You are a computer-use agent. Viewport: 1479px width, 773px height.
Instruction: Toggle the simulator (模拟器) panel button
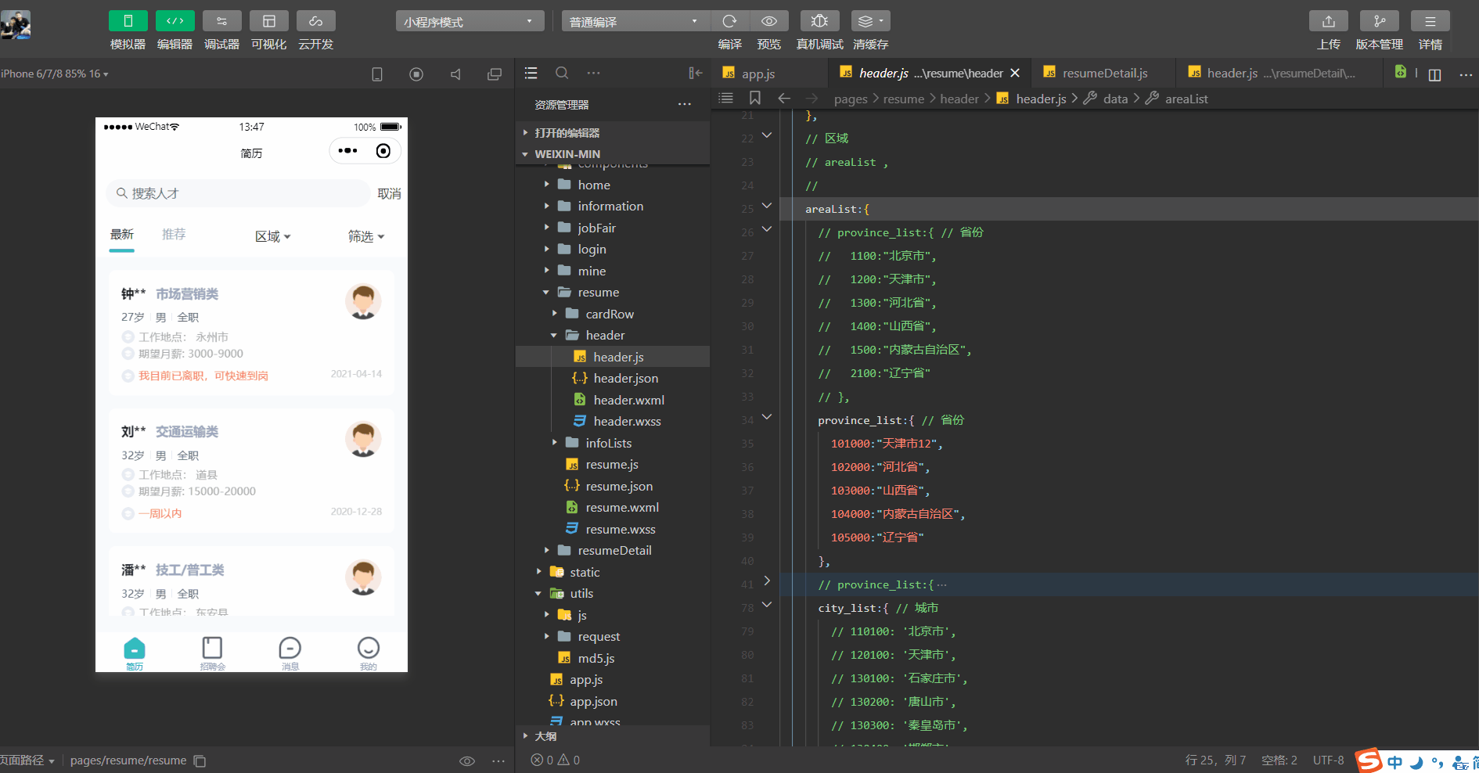coord(128,21)
